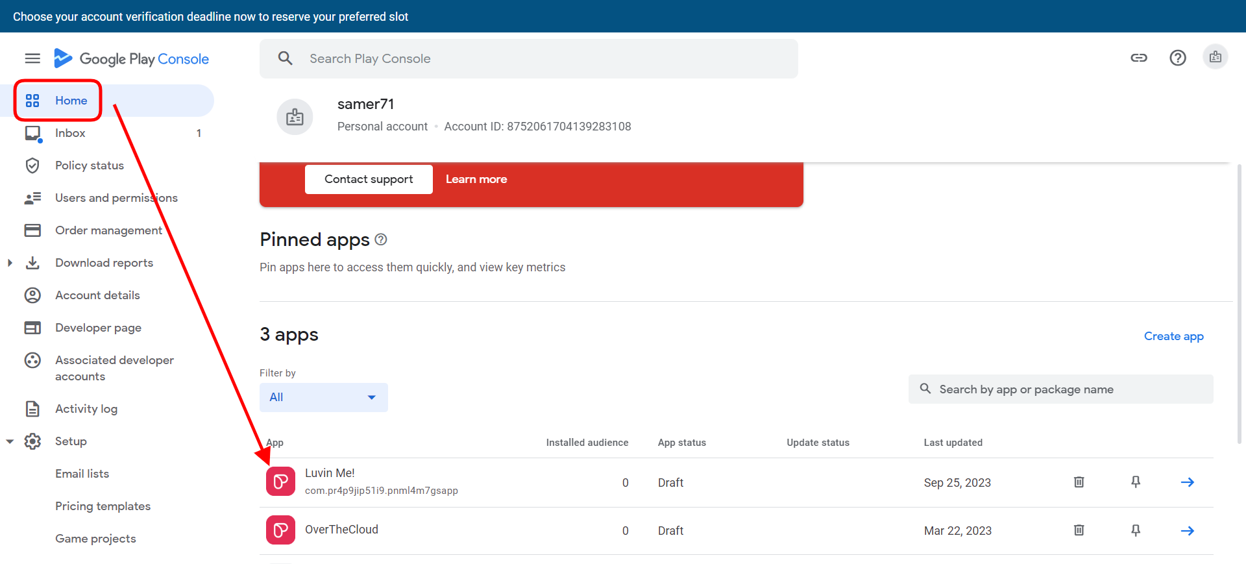Click the page's vertical scrollbar

tap(1240, 305)
